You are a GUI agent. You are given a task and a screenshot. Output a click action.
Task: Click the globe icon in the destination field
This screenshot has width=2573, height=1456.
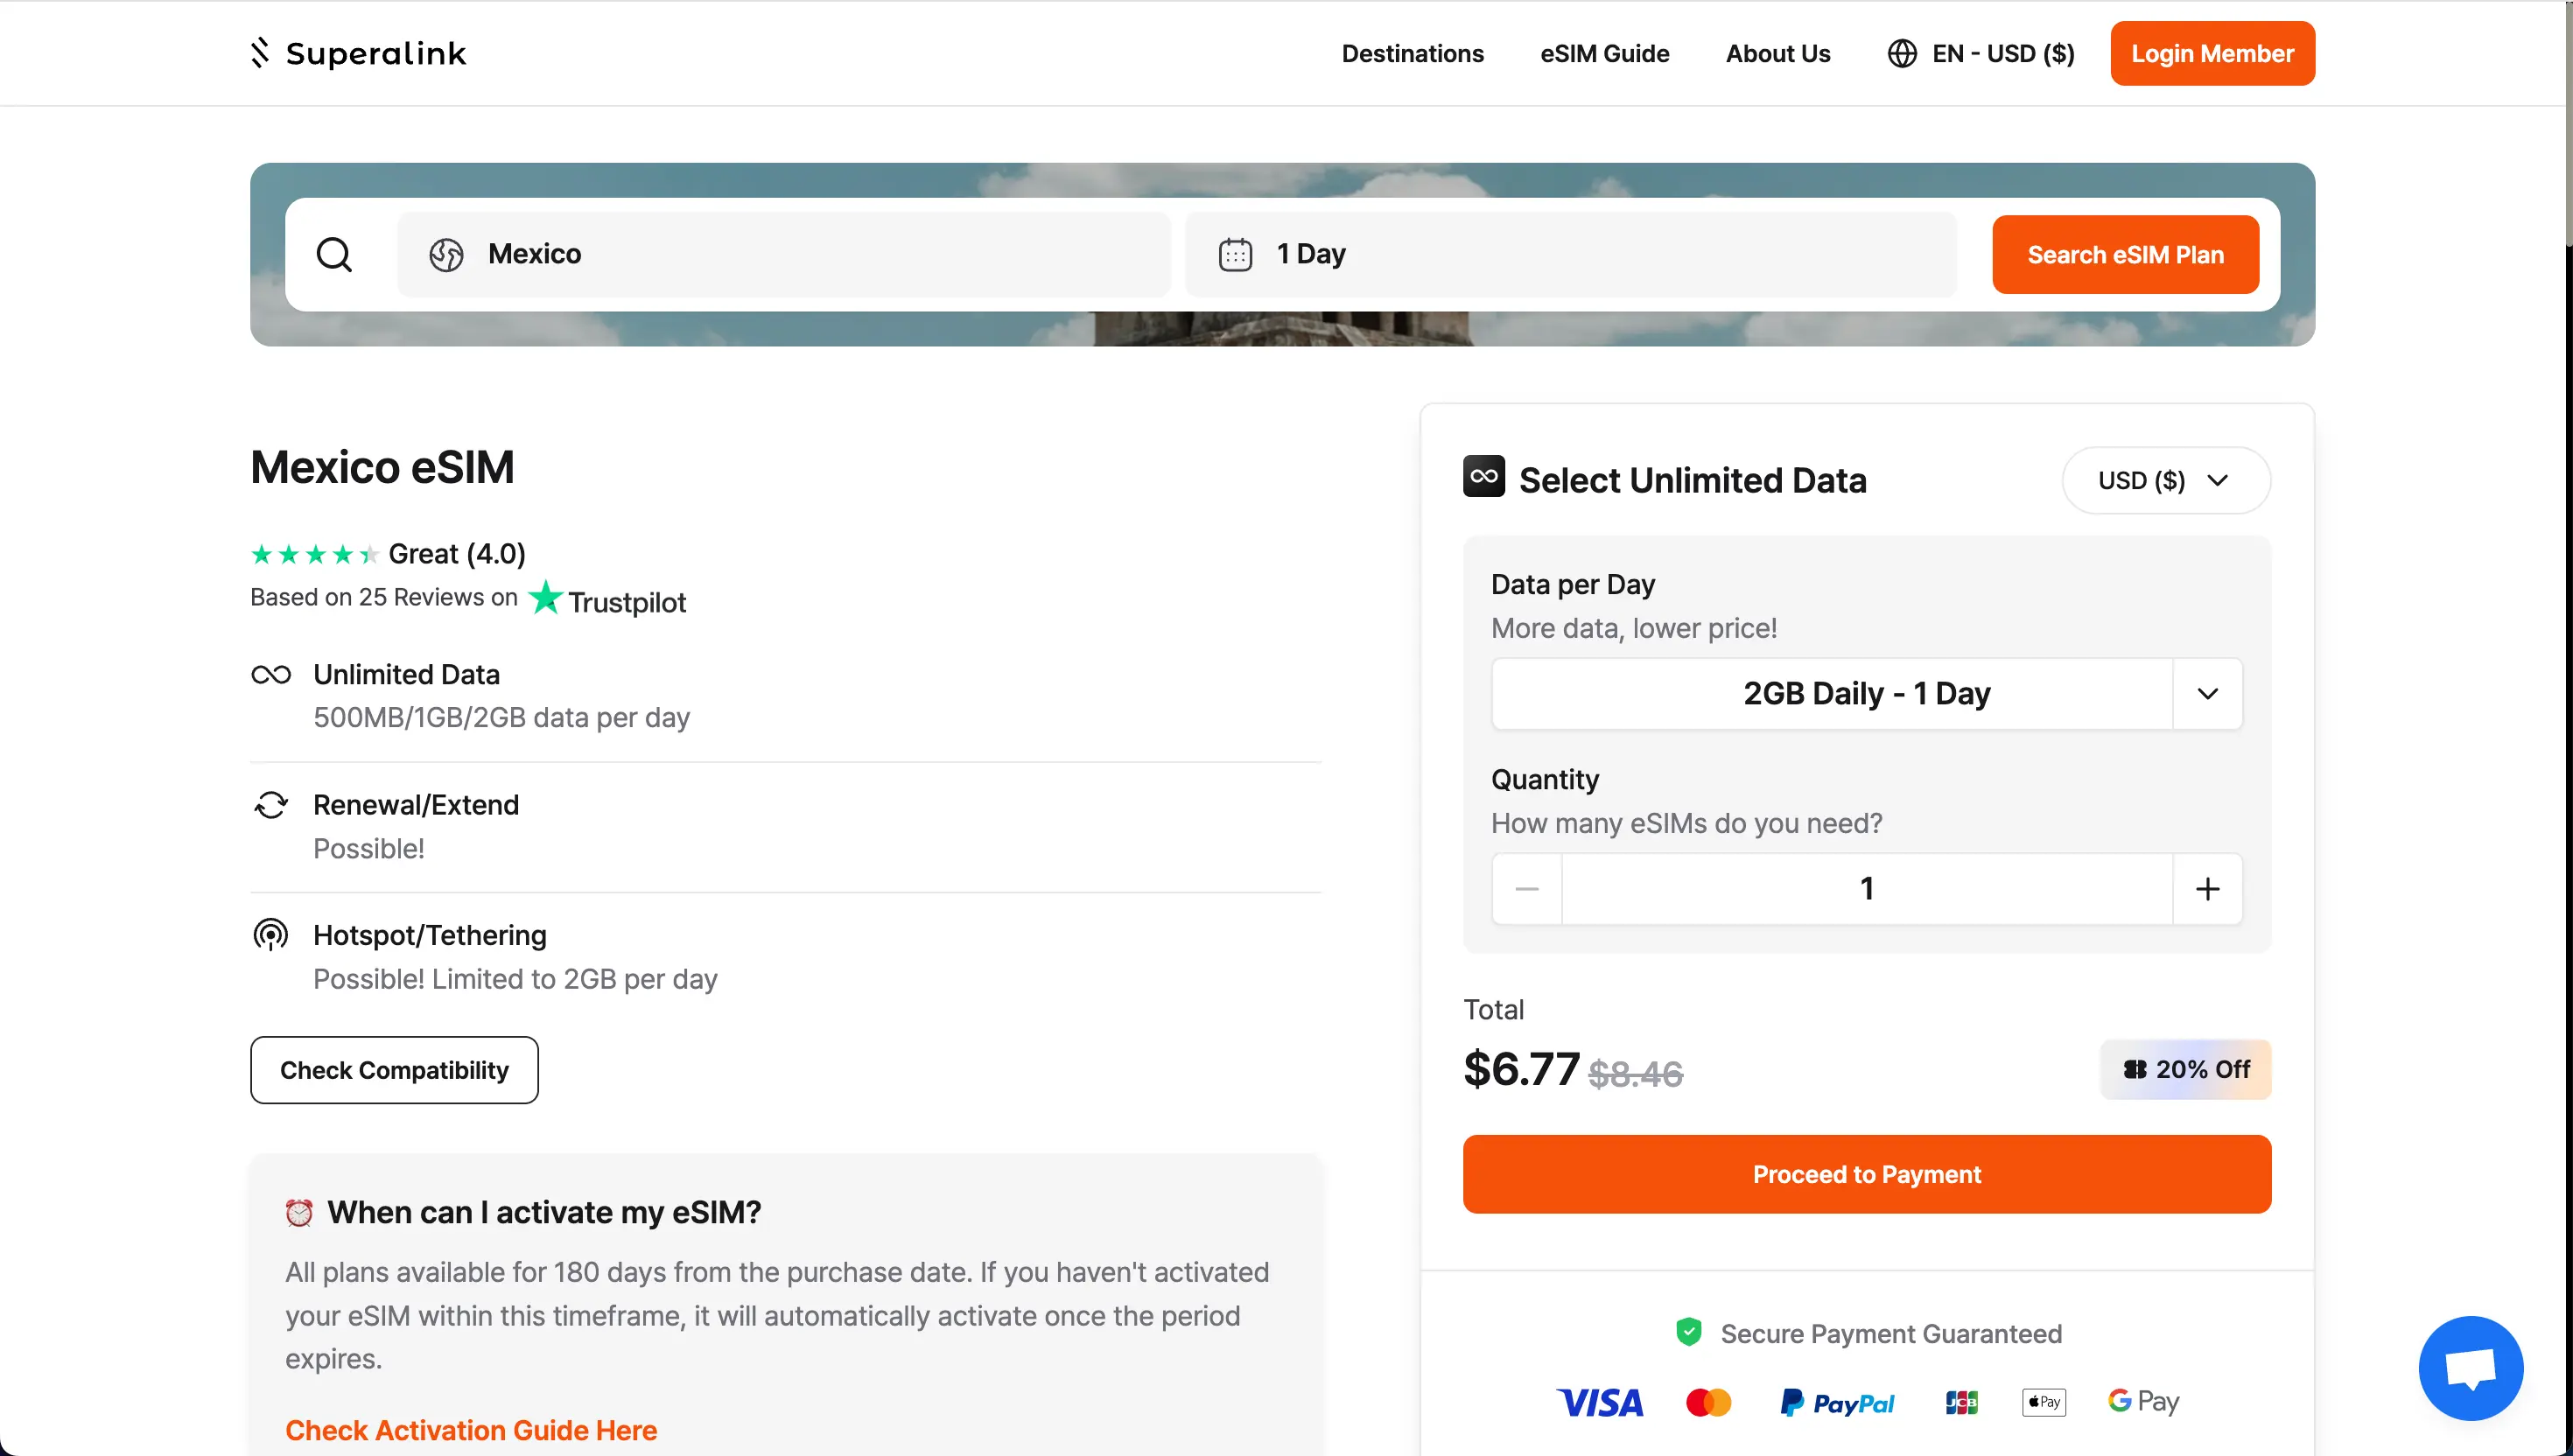click(448, 254)
